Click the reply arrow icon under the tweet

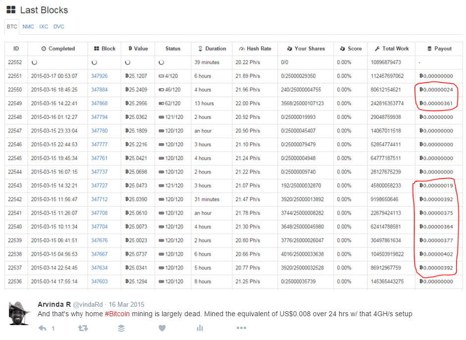[43, 328]
